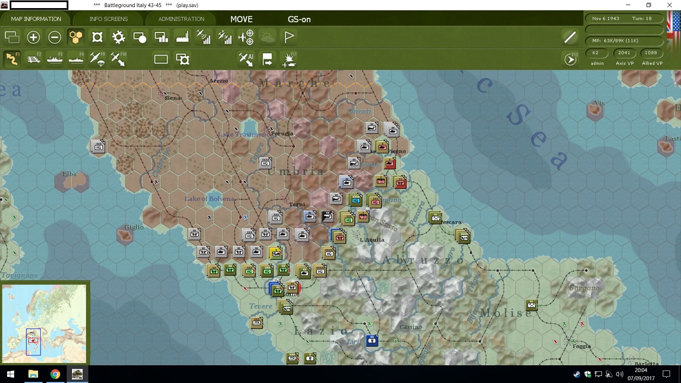Screen dimensions: 681x383
Task: Open the ADMINISTRATION tab
Action: (x=181, y=19)
